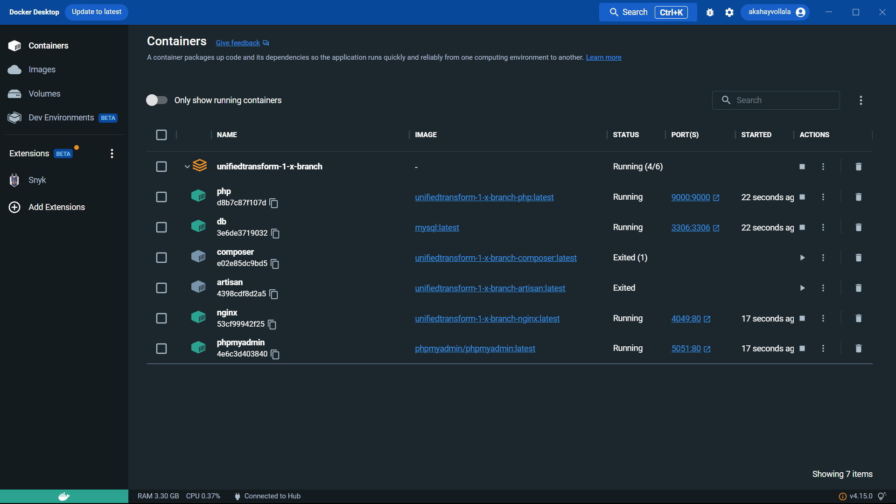Check the select-all containers checkbox
The width and height of the screenshot is (896, 504).
(x=161, y=135)
